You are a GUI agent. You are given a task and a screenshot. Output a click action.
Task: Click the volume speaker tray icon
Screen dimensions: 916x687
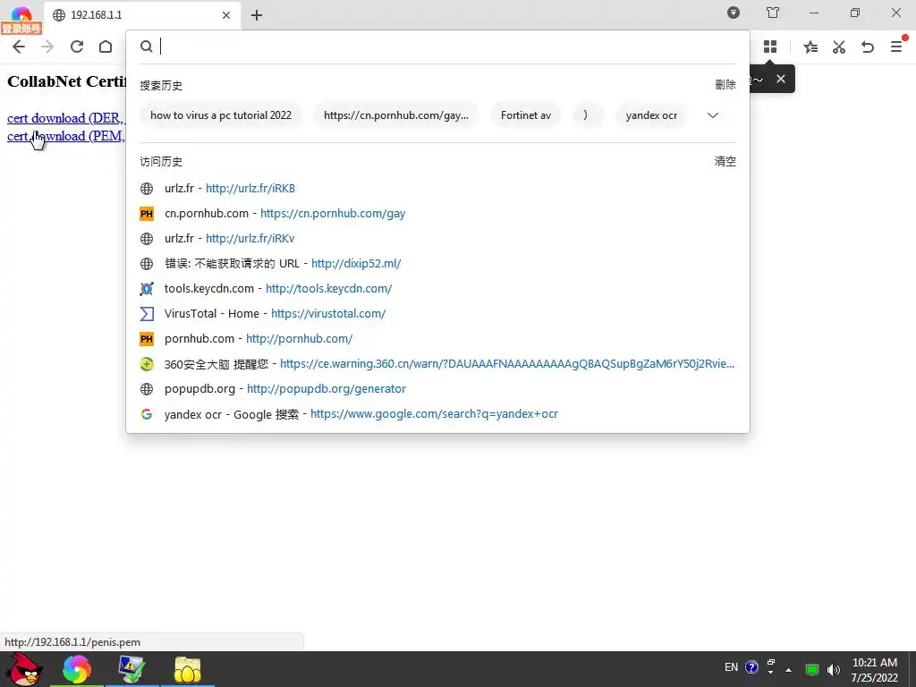[x=834, y=670]
